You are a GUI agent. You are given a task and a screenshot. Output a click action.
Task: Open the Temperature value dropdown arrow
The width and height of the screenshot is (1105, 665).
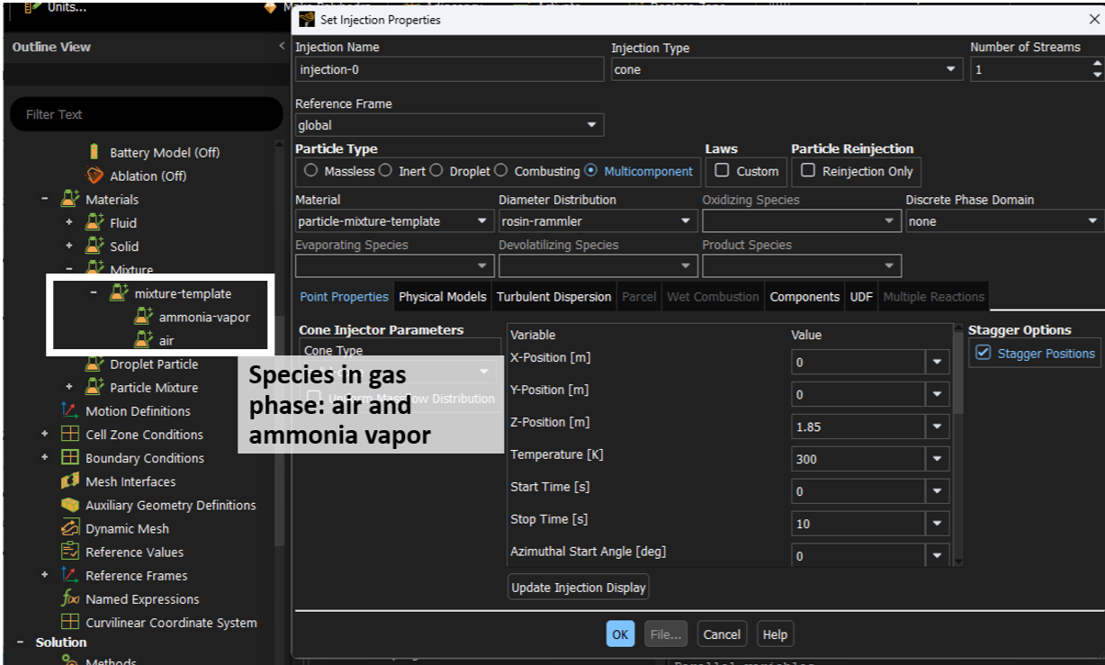pyautogui.click(x=937, y=459)
